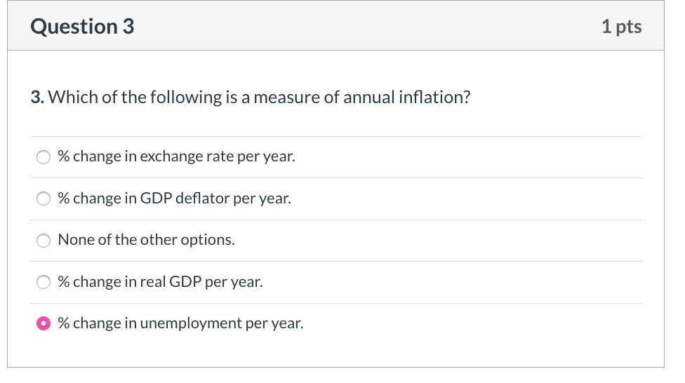The height and width of the screenshot is (383, 685).
Task: Click the annual inflation question text
Action: (251, 97)
